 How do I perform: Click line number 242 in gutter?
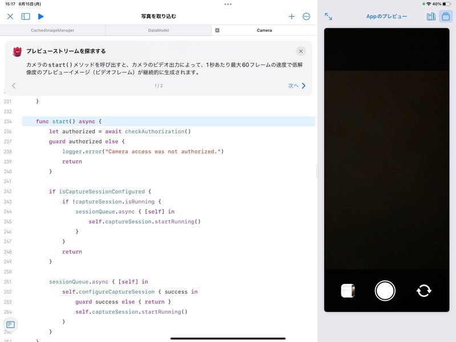pyautogui.click(x=7, y=192)
